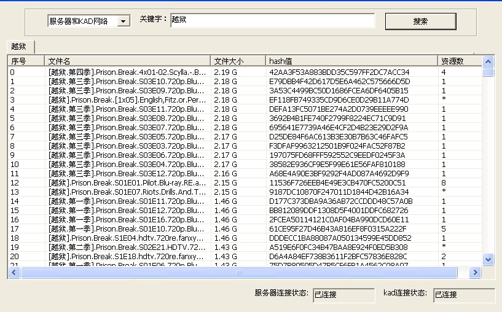This screenshot has width=502, height=312.
Task: Select file Prison.Break.S01E11.720p row
Action: pos(245,201)
